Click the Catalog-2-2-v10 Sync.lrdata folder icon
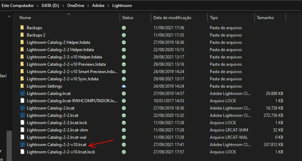The image size is (302, 161). (22, 79)
